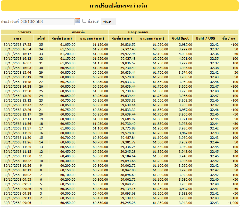Click the Gold Spot column header
The width and height of the screenshot is (240, 207).
pyautogui.click(x=180, y=38)
